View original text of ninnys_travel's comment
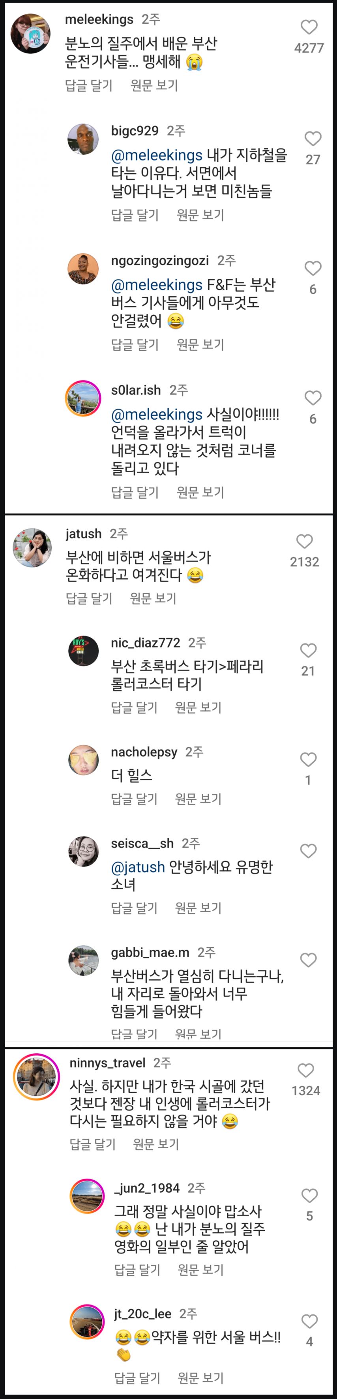Screen dimensions: 337x1399 (x=156, y=1144)
